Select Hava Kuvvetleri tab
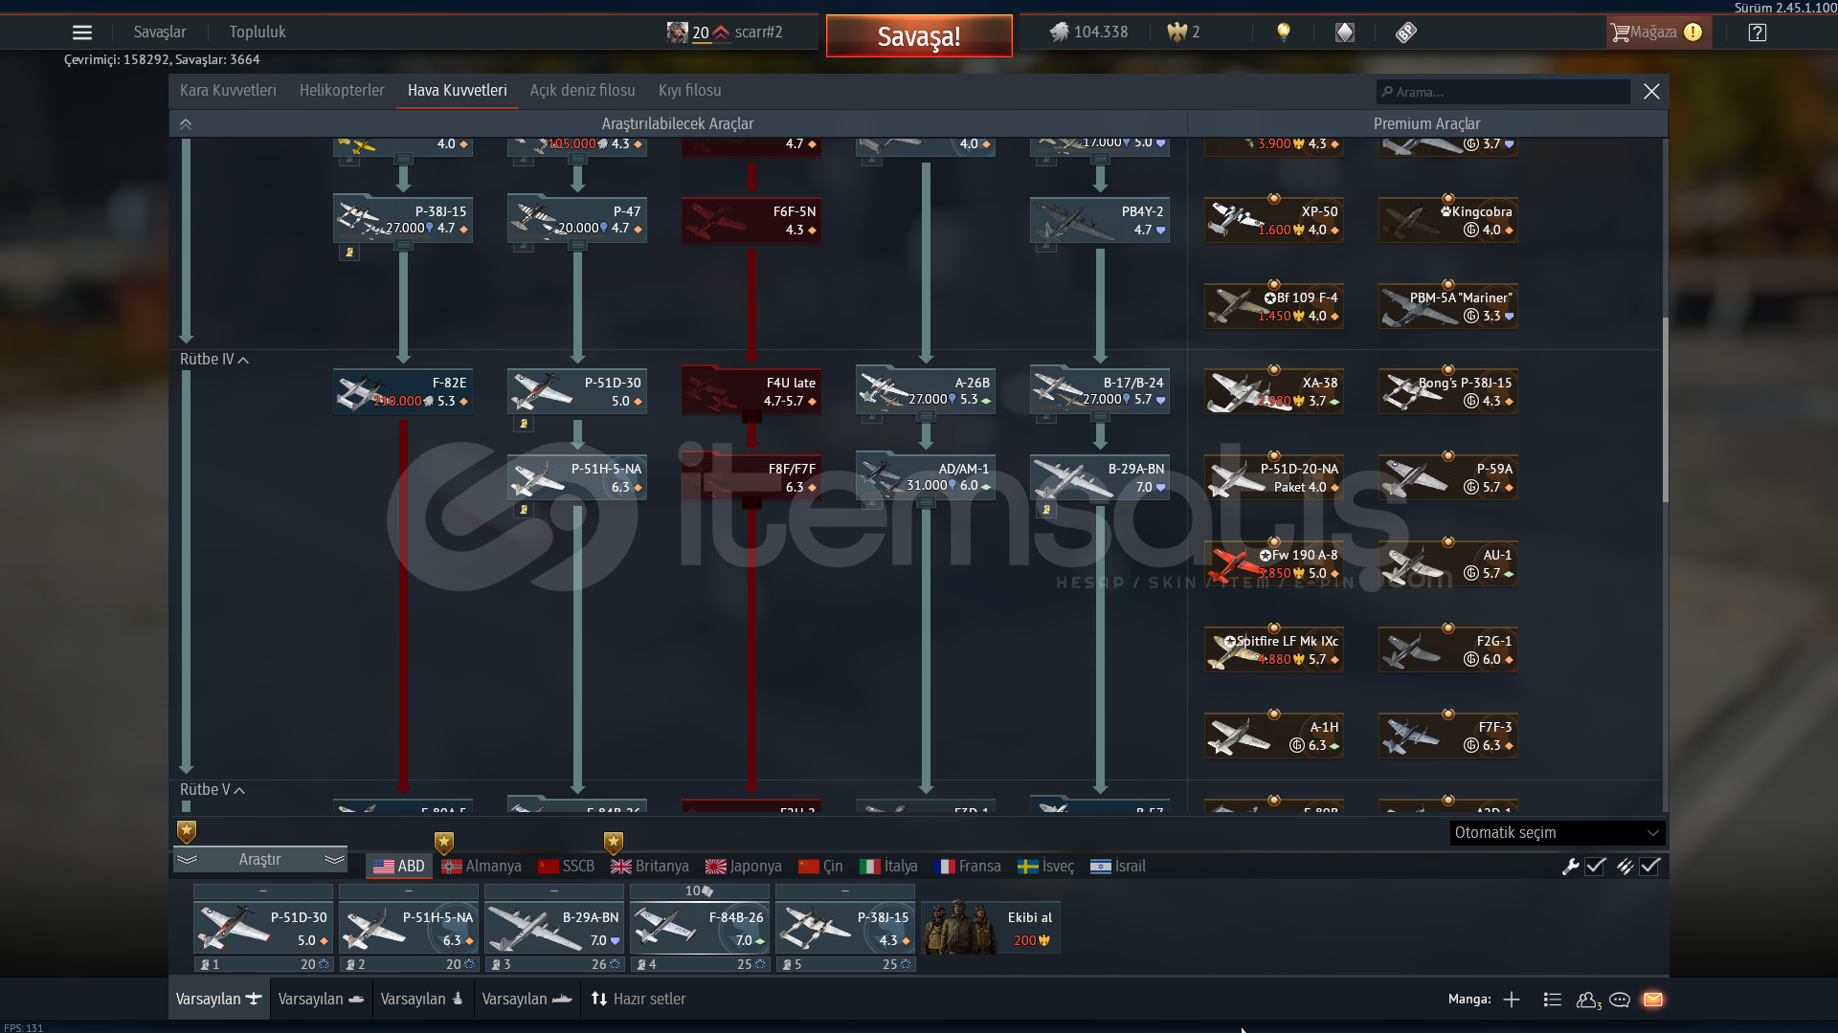Viewport: 1838px width, 1033px height. click(x=458, y=91)
